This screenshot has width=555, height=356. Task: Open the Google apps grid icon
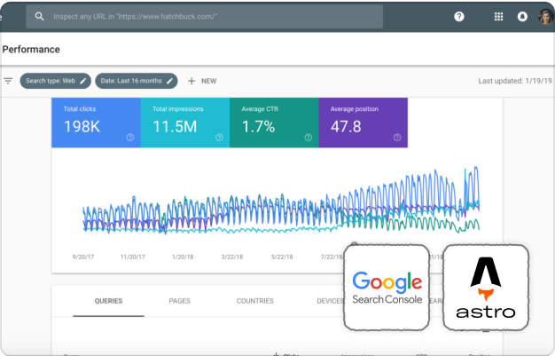tap(499, 16)
